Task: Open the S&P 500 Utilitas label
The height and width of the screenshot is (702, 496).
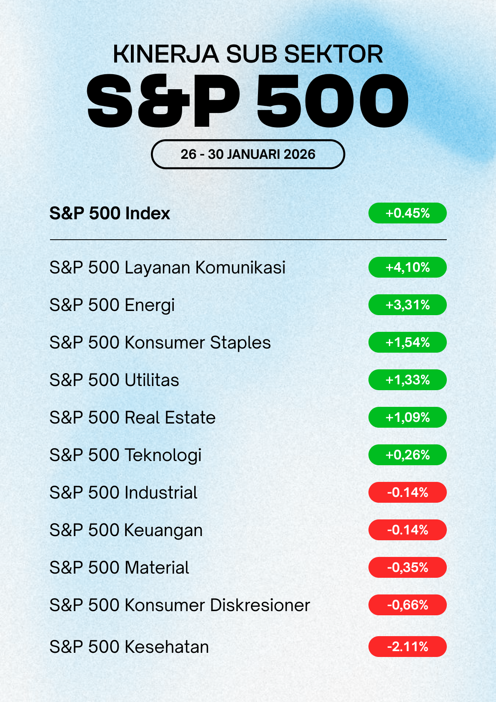Action: point(114,380)
